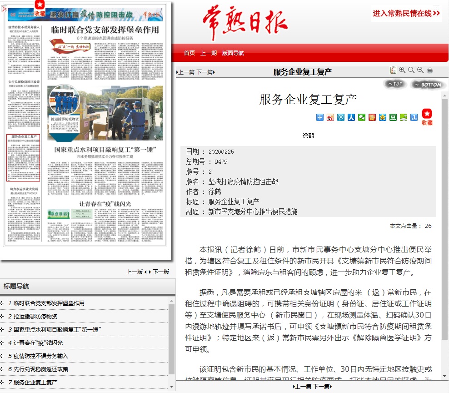
Task: Click the article's vertical scrollbar thumb
Action: click(444, 220)
